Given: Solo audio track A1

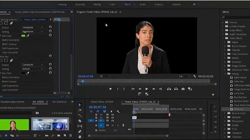Looking at the screenshot, I should click(x=118, y=125).
